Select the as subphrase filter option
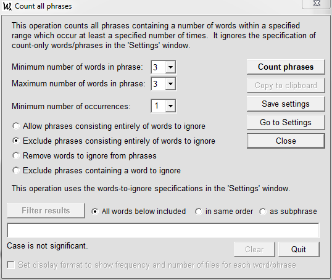 [263, 212]
